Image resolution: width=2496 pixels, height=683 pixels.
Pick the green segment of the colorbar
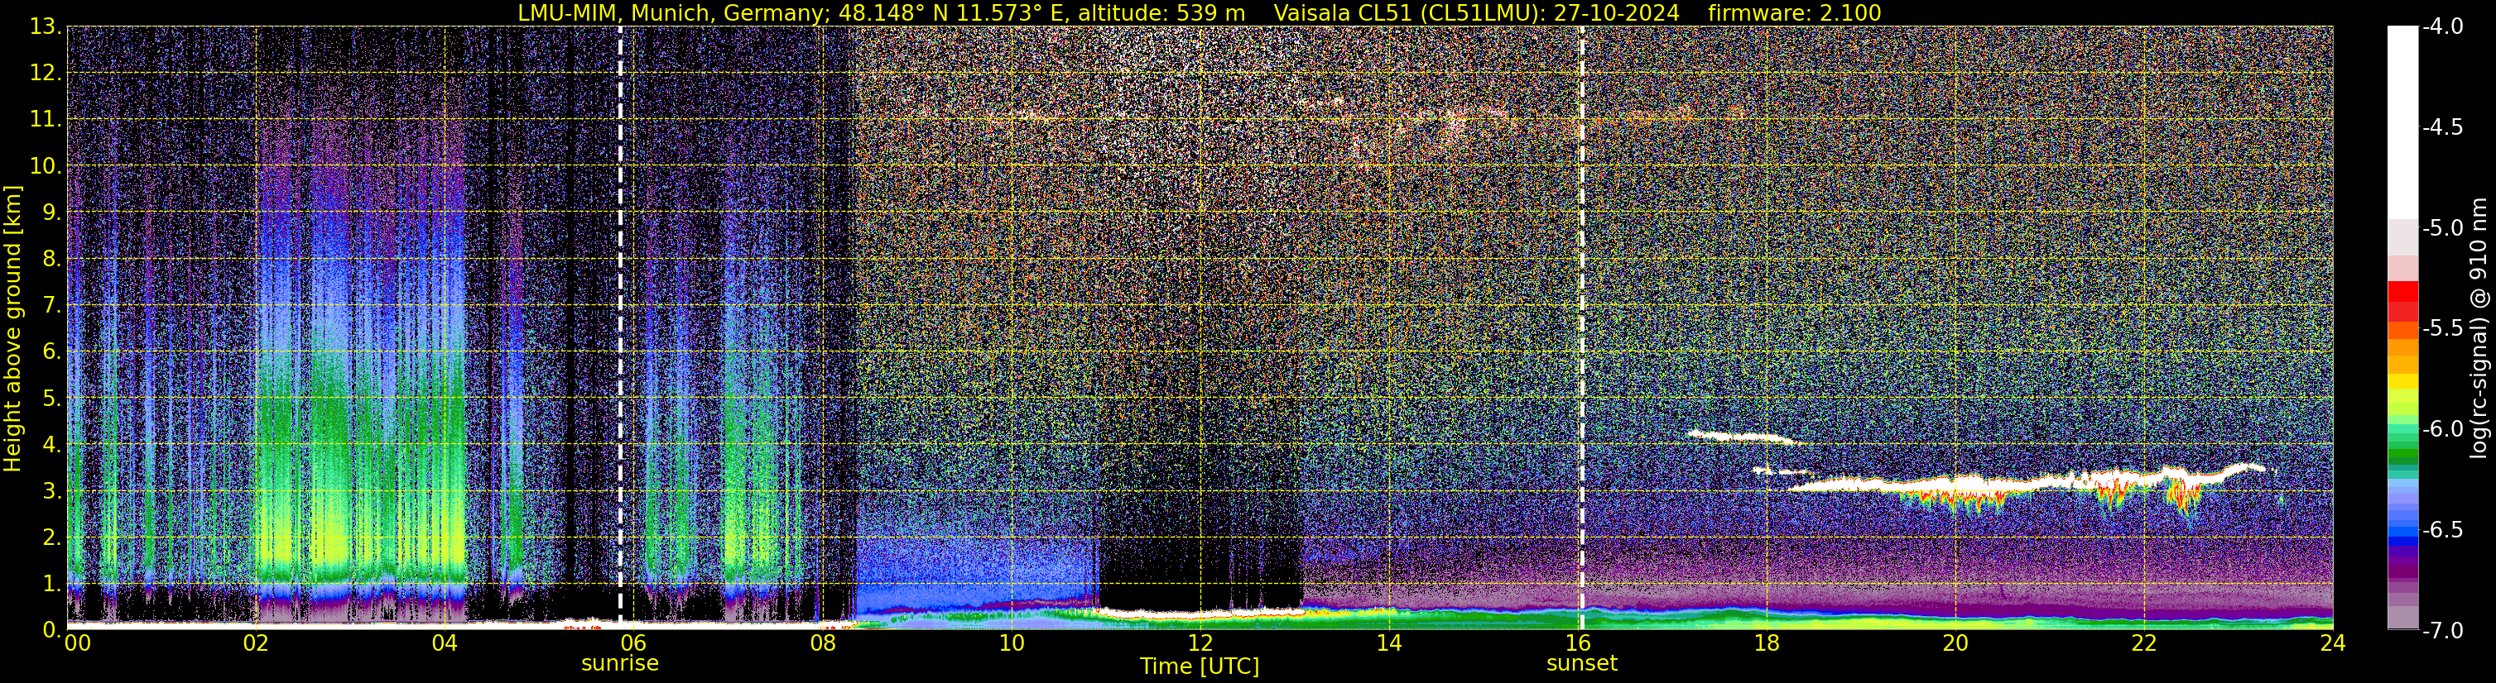(2403, 453)
